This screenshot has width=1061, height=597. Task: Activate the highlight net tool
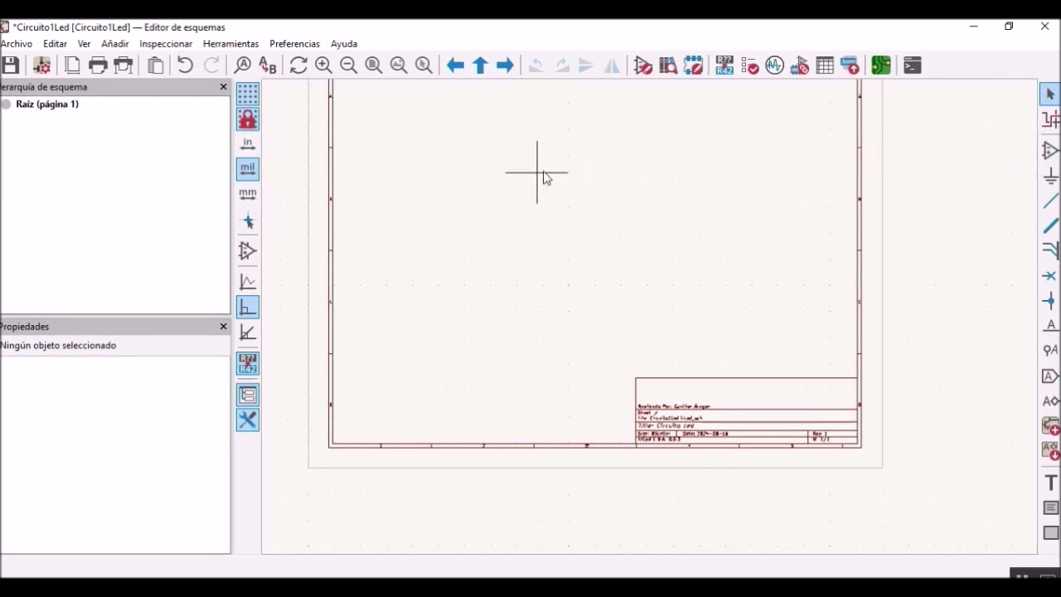1050,119
